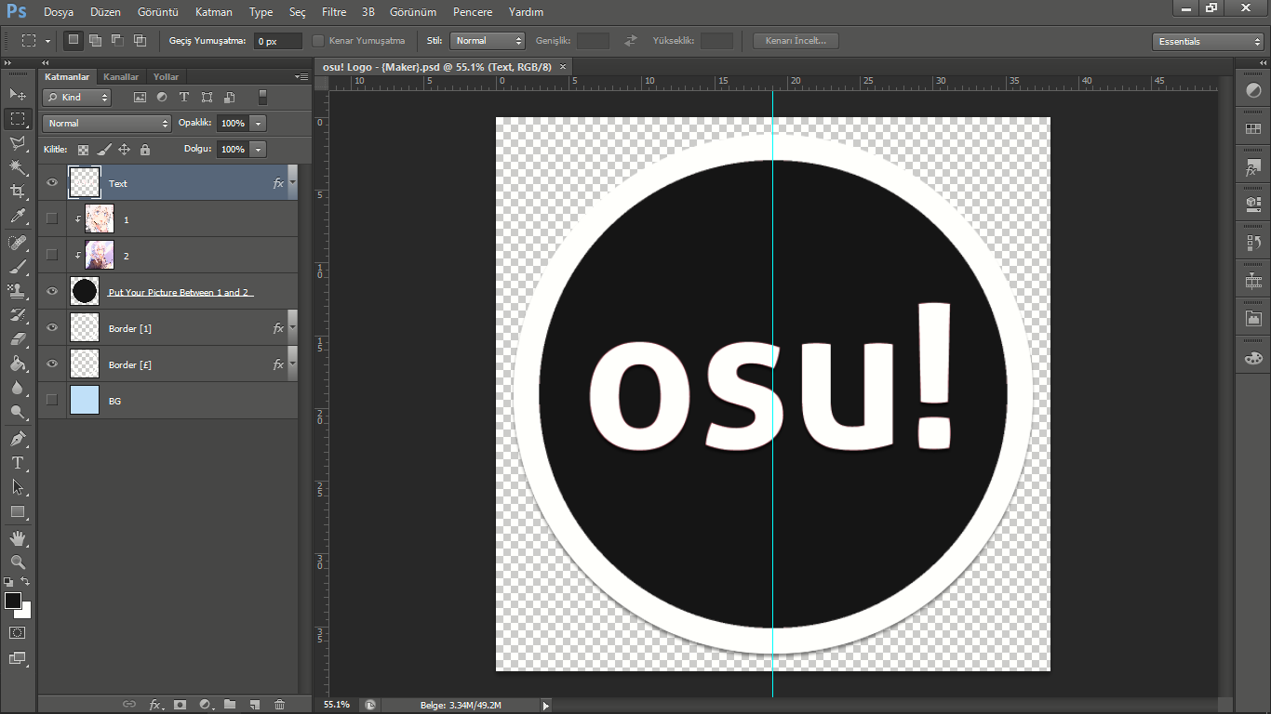
Task: Swap foreground and background colors
Action: 25,581
